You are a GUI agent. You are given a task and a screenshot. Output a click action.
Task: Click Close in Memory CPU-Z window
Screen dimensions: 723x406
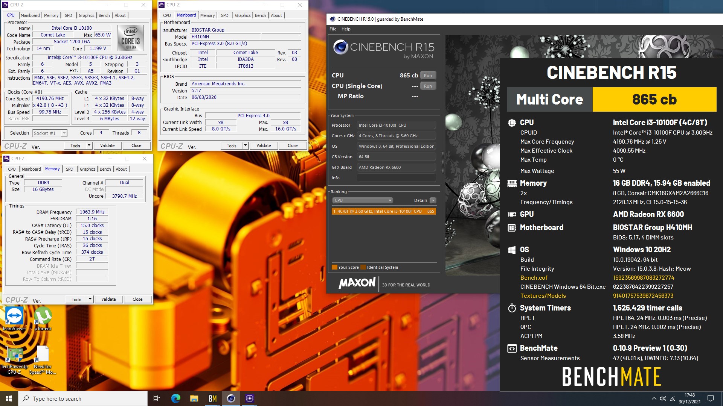point(137,299)
